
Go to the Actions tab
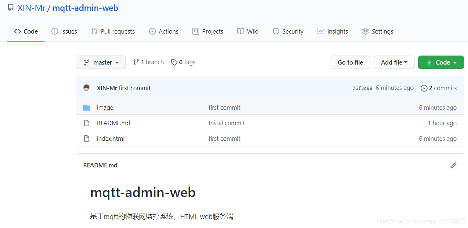pyautogui.click(x=164, y=31)
